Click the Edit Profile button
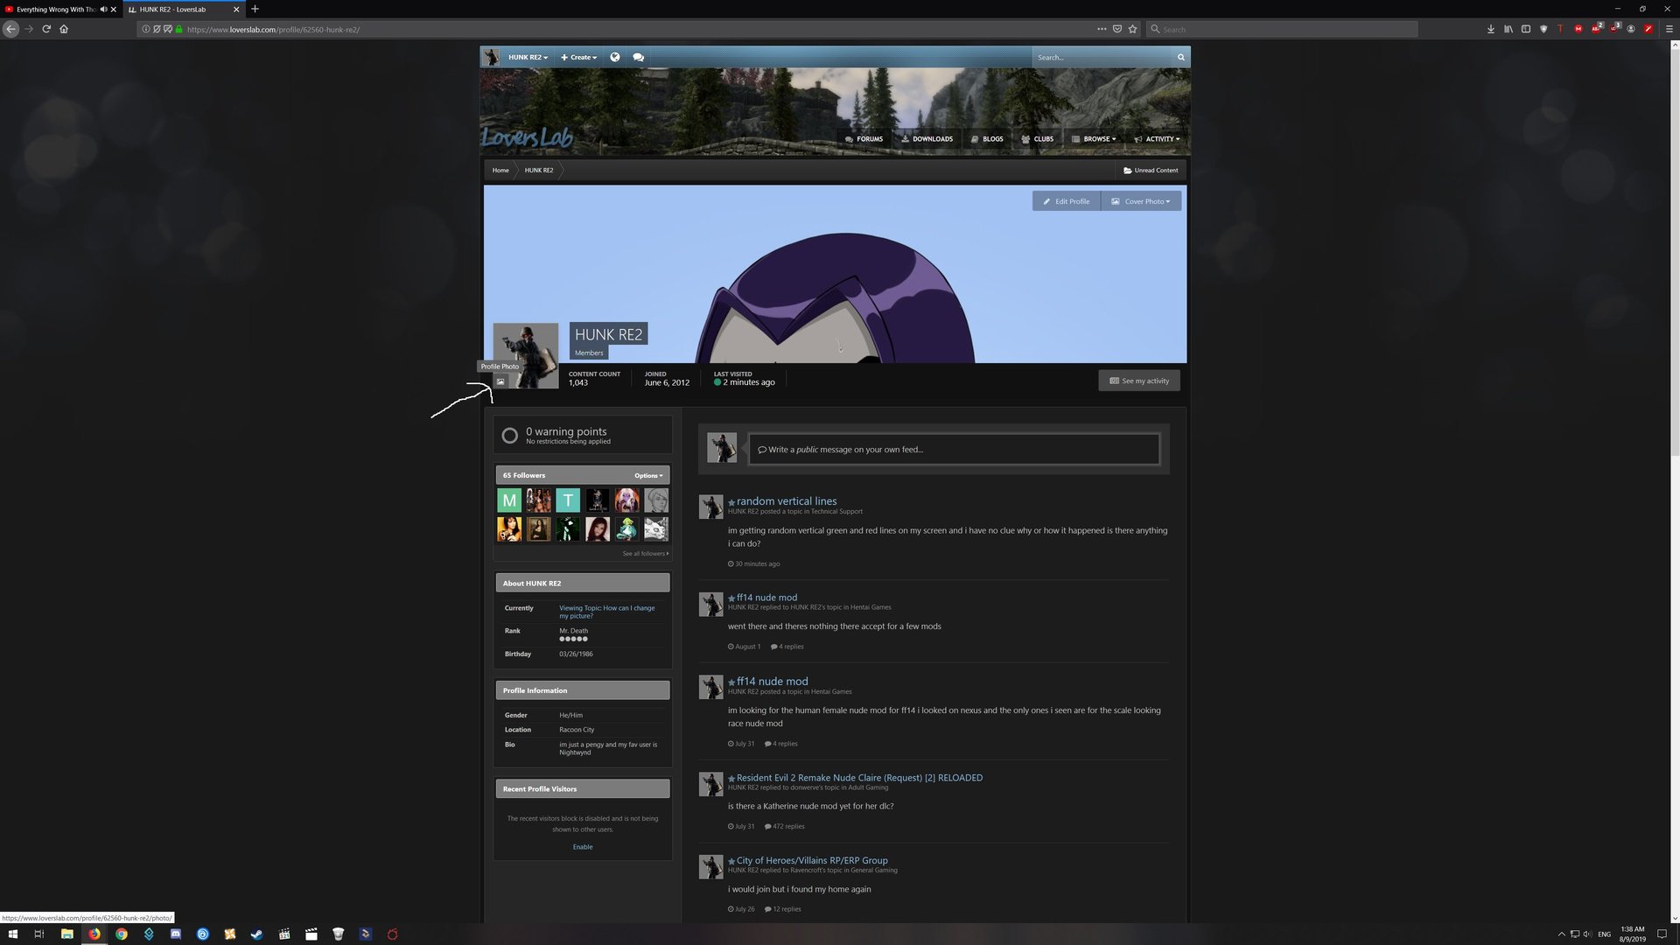Image resolution: width=1680 pixels, height=945 pixels. [x=1067, y=201]
